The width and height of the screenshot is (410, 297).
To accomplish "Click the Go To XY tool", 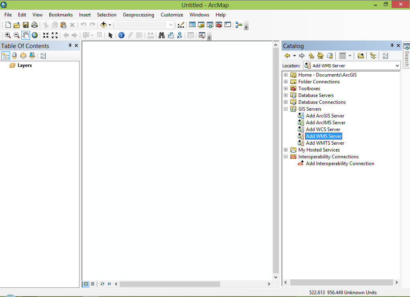I will 180,35.
